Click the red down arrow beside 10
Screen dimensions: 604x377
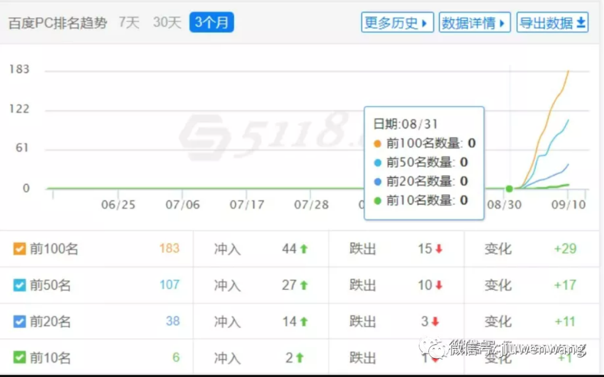coord(439,285)
